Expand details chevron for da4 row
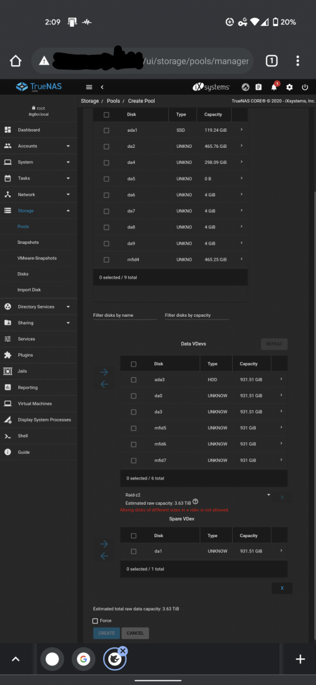The image size is (316, 685). [x=241, y=162]
